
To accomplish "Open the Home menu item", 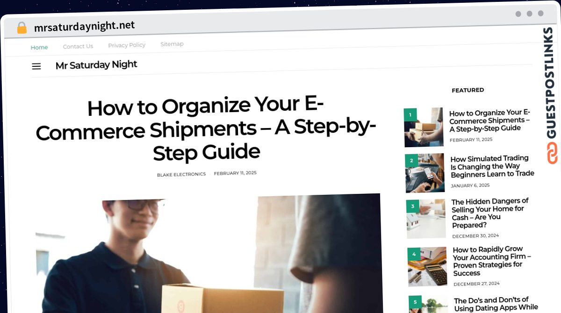I will point(39,47).
